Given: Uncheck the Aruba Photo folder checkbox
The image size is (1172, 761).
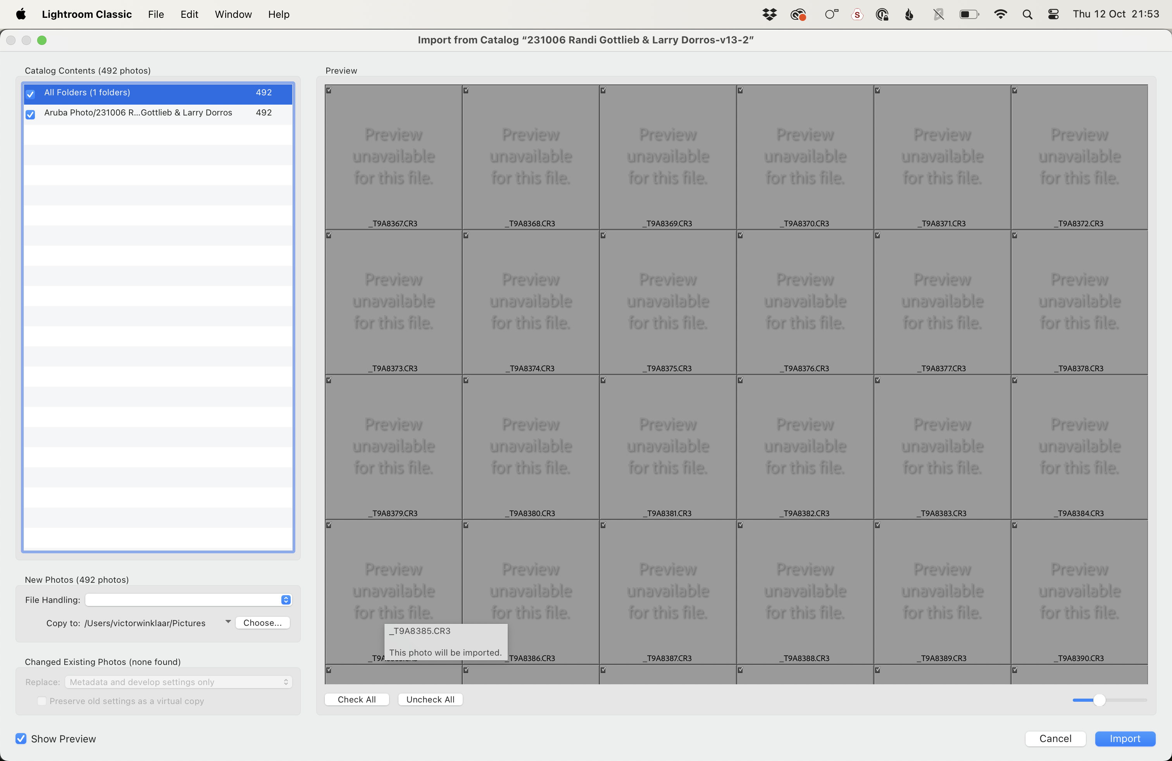Looking at the screenshot, I should coord(30,115).
